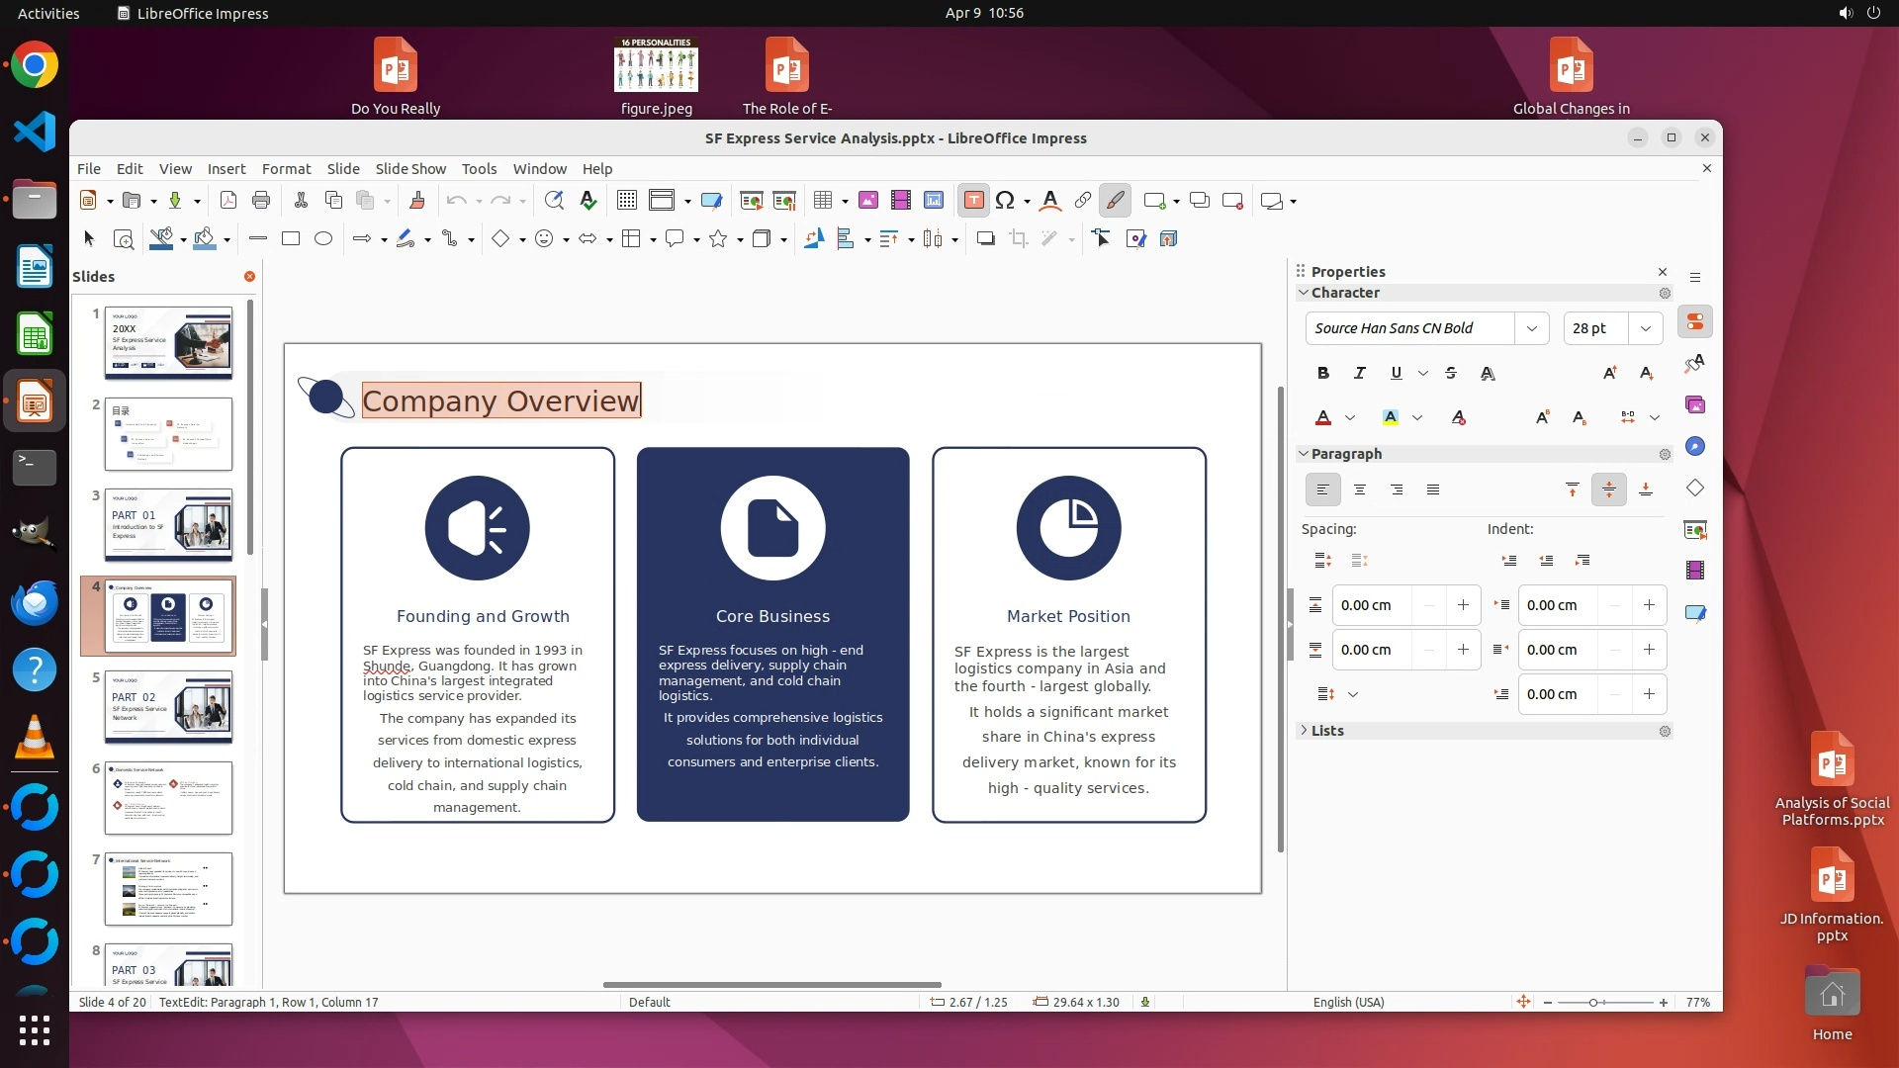Open the font name dropdown

1531,328
